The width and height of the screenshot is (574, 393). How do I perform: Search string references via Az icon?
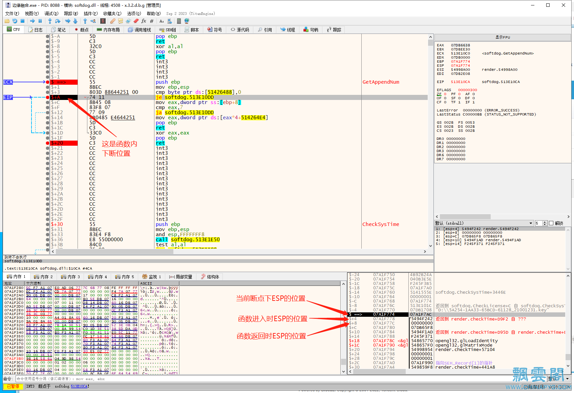pos(162,21)
